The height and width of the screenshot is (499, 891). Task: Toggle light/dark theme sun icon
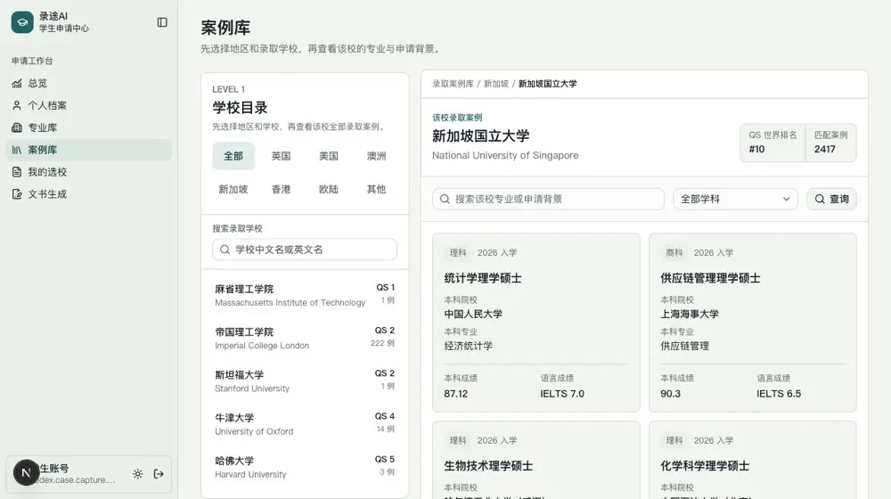click(x=137, y=474)
